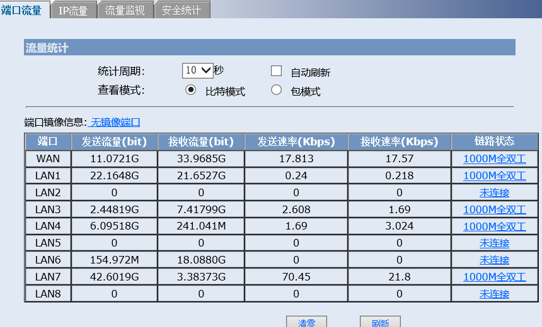
Task: Click the 6.09518G sent traffic value
Action: [115, 226]
